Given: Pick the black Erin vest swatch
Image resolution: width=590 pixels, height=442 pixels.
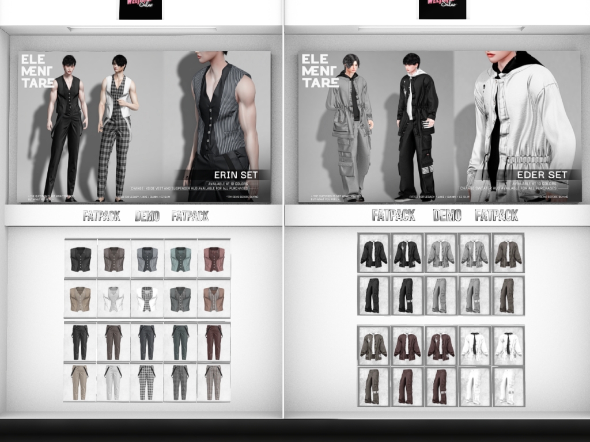Looking at the screenshot, I should pyautogui.click(x=81, y=259).
